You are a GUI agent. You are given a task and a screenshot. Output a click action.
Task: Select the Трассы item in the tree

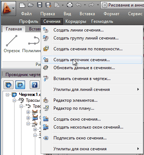(33, 100)
